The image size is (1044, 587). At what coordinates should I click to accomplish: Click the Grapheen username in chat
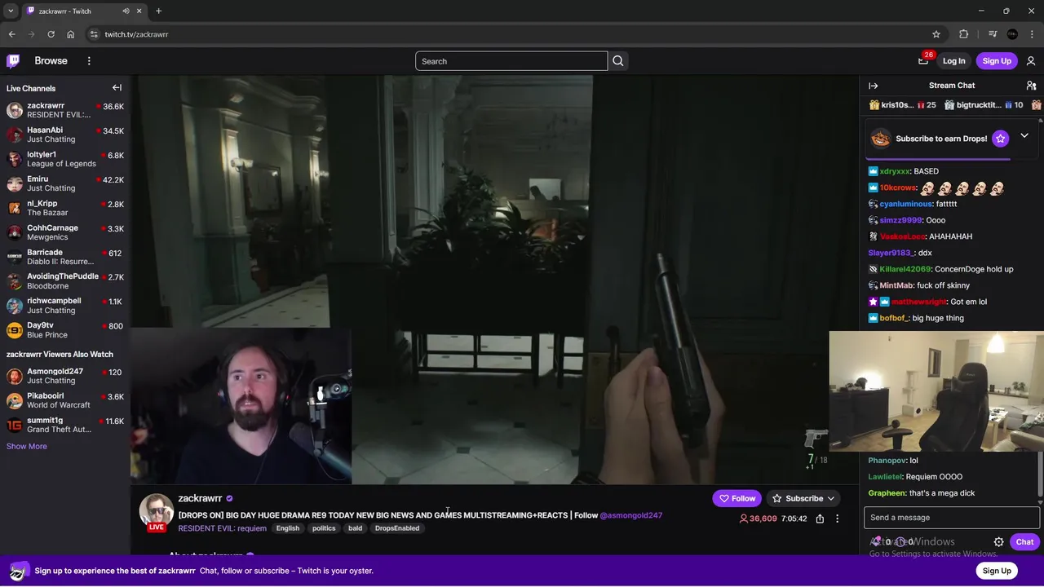tap(887, 493)
